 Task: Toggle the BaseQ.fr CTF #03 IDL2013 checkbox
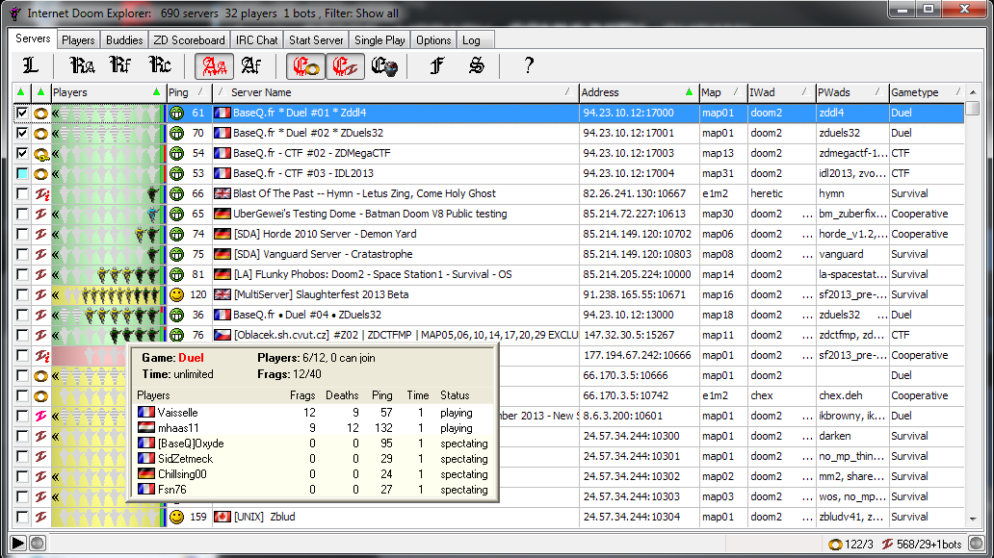pos(22,173)
